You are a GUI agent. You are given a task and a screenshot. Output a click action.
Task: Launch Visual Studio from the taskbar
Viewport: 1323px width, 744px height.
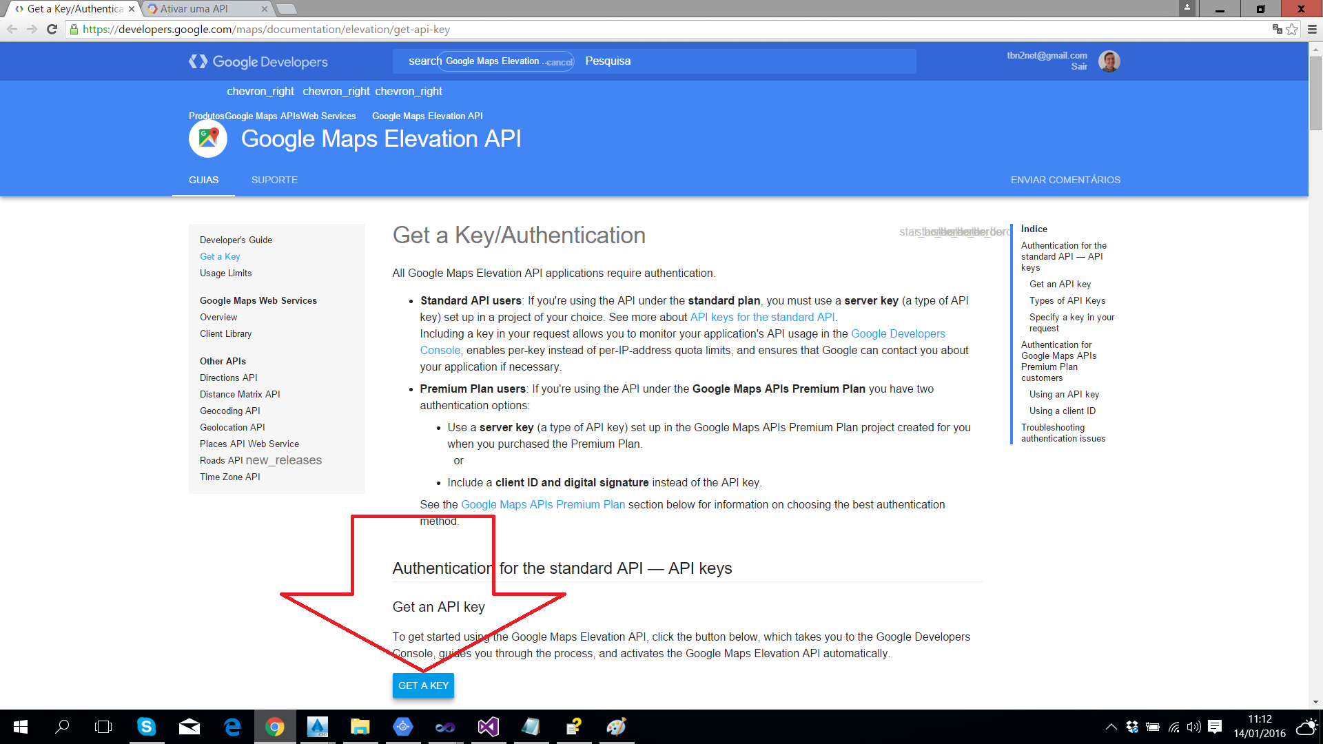point(488,727)
